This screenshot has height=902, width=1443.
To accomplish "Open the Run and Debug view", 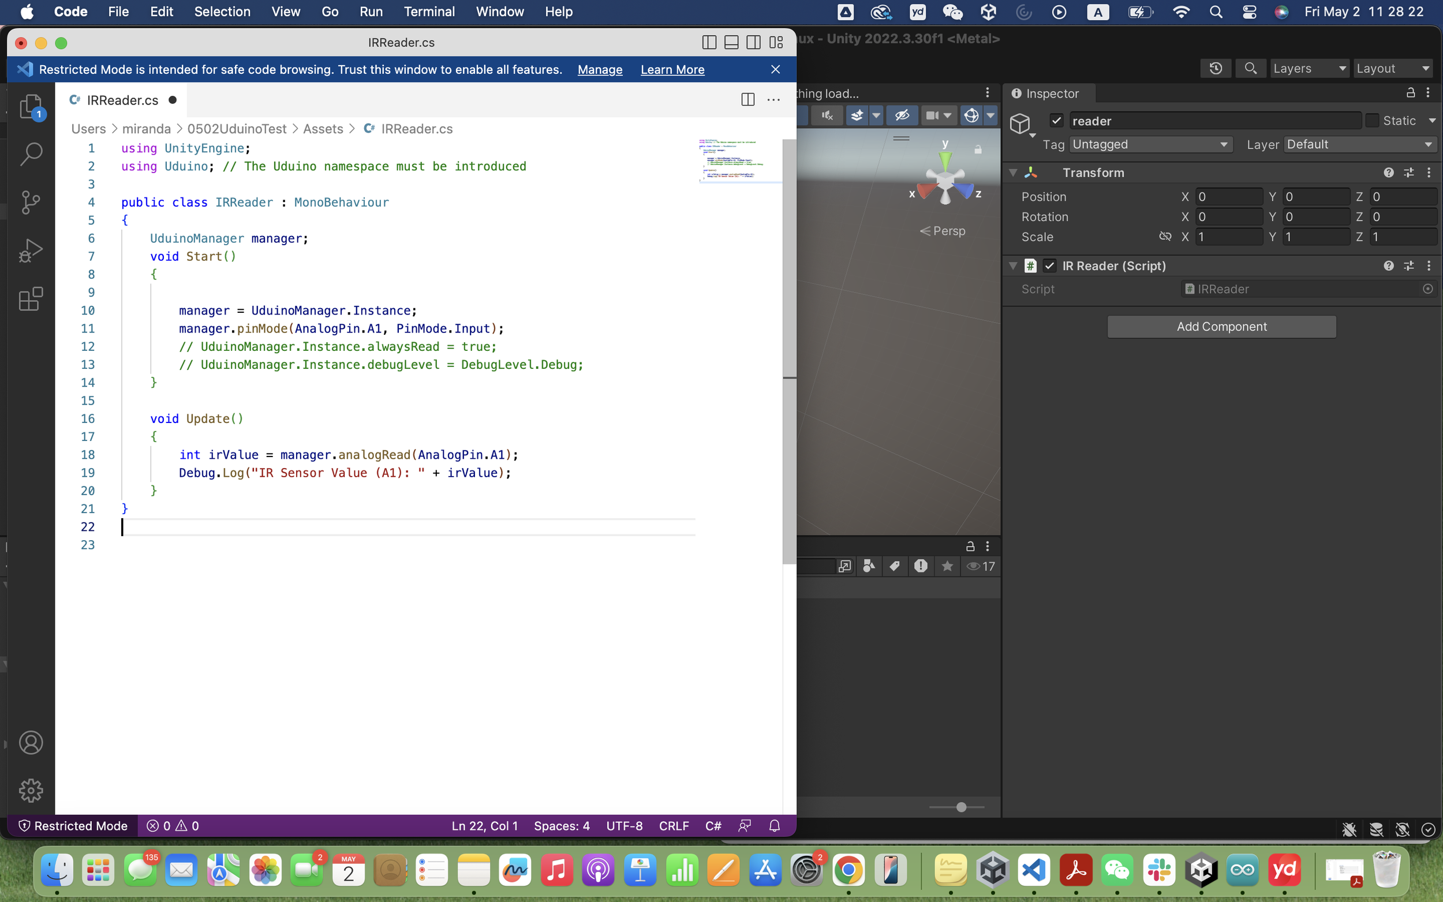I will coord(31,250).
